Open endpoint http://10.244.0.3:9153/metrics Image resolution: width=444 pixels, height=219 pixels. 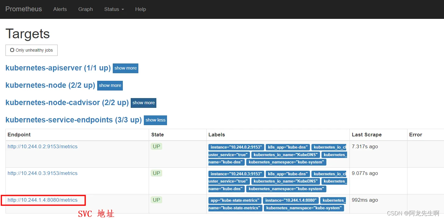click(x=42, y=173)
